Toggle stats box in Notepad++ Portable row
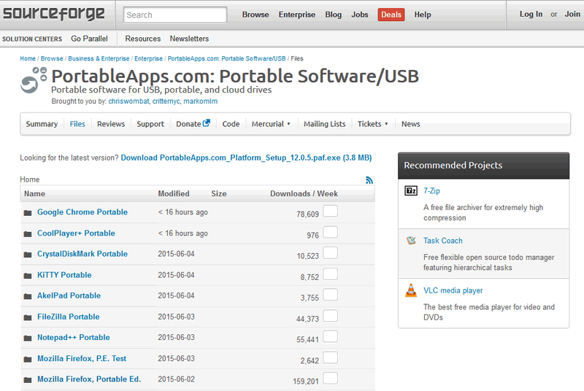 coord(331,336)
